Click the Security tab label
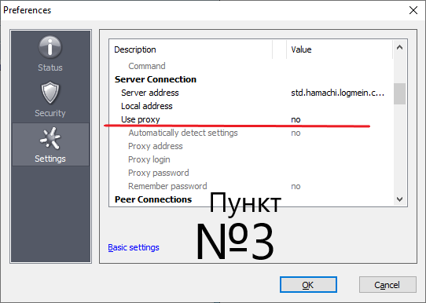 pos(50,113)
